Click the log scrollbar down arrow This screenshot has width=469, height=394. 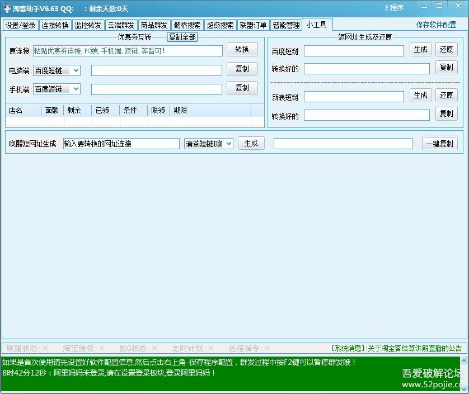pyautogui.click(x=464, y=388)
